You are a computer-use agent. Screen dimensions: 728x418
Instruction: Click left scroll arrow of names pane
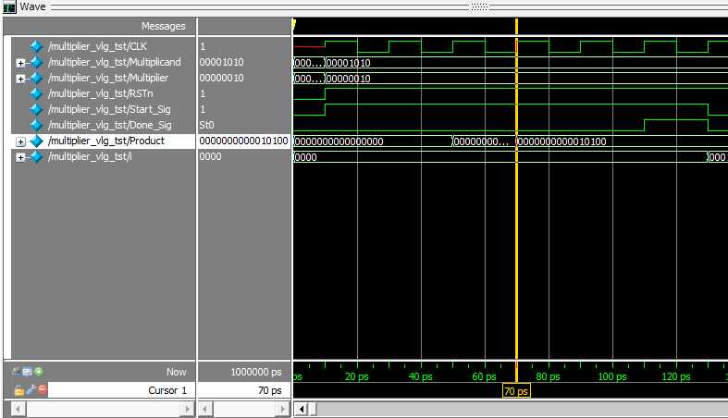(19, 409)
